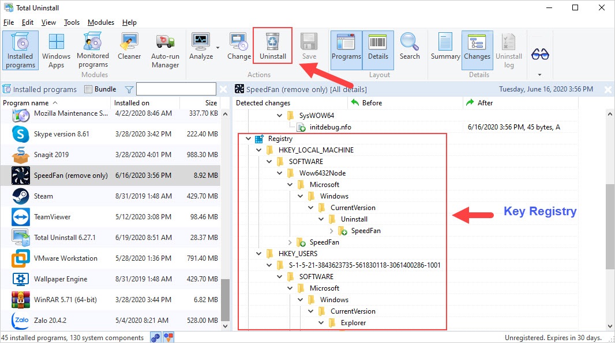615x343 pixels.
Task: Open the Analyze dropdown arrow
Action: click(x=217, y=48)
